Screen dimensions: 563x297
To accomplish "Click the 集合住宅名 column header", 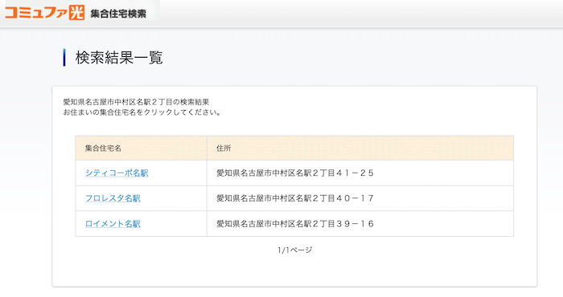I will point(141,148).
